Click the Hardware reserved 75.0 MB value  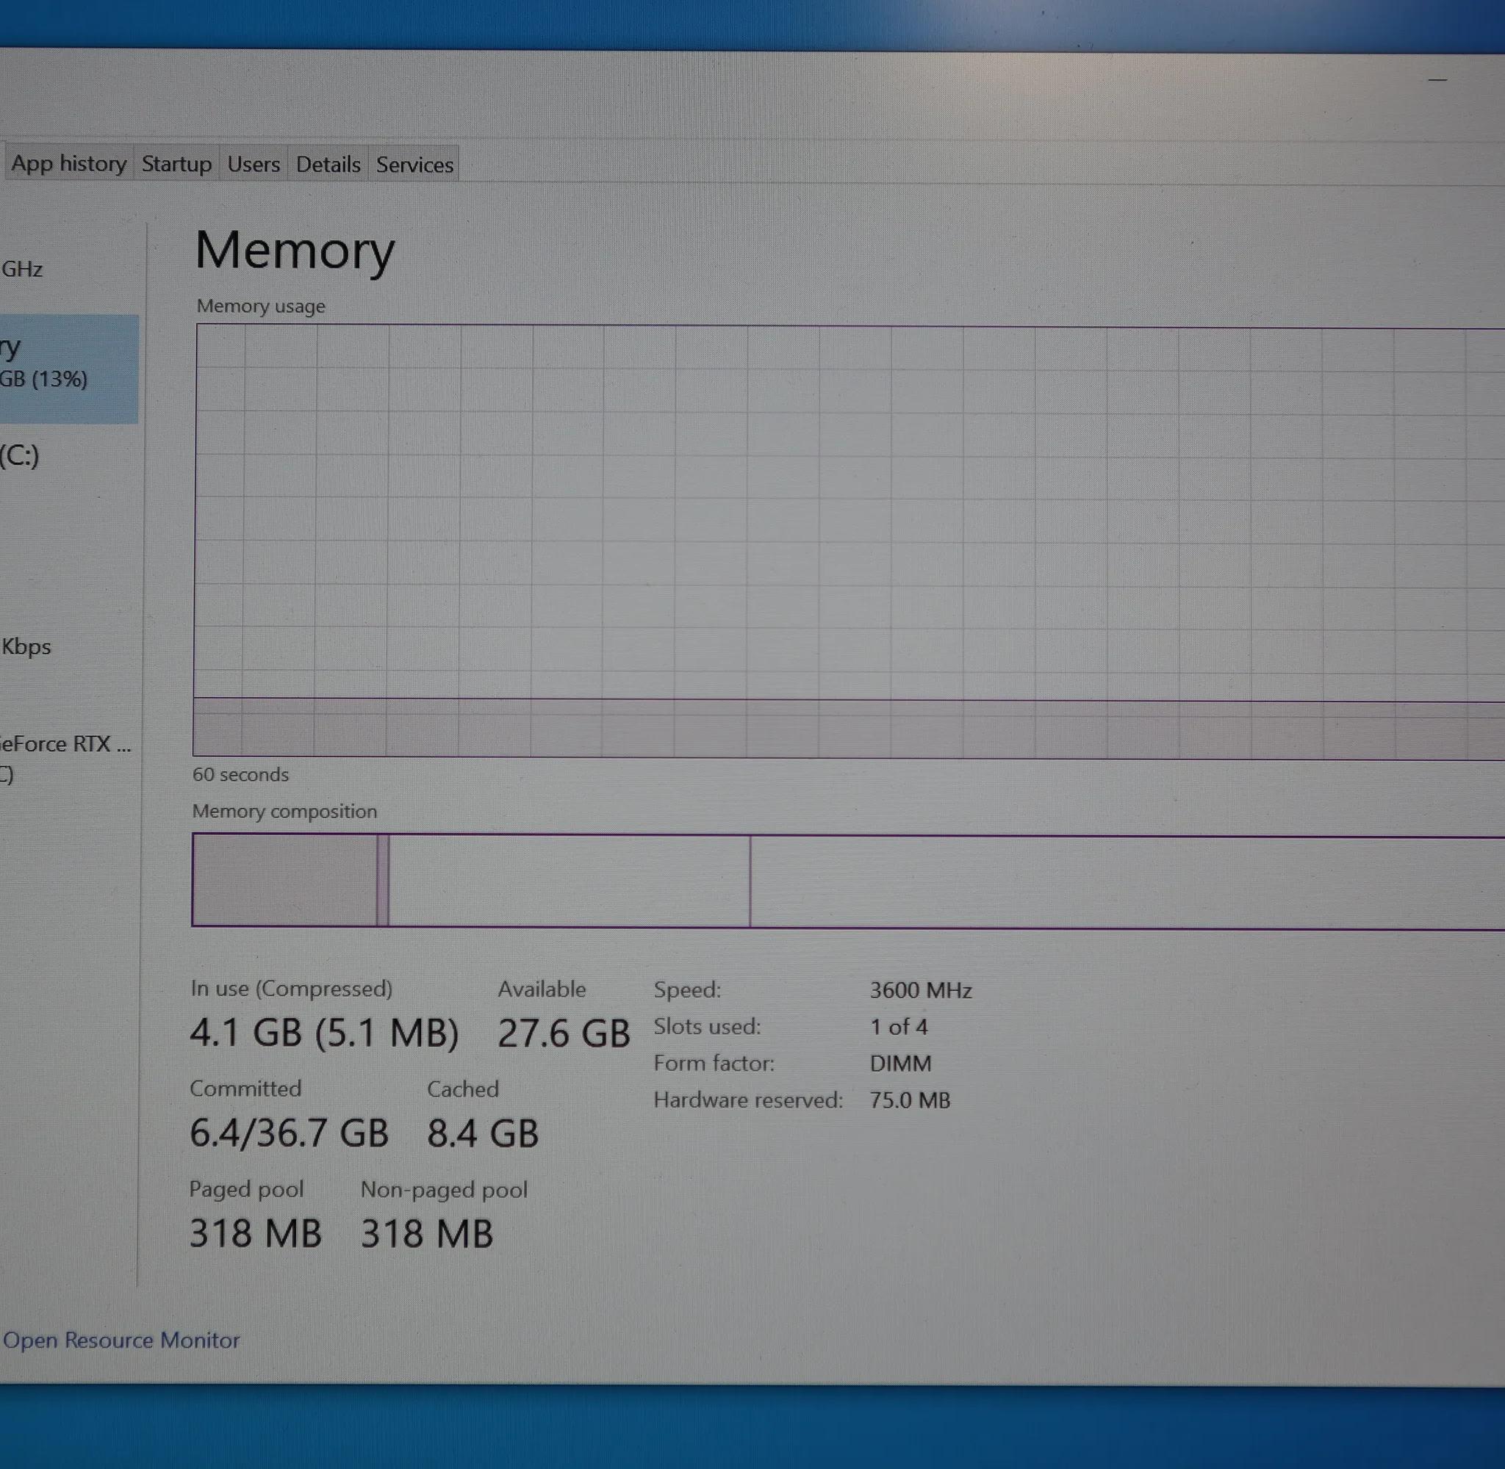[x=909, y=1100]
